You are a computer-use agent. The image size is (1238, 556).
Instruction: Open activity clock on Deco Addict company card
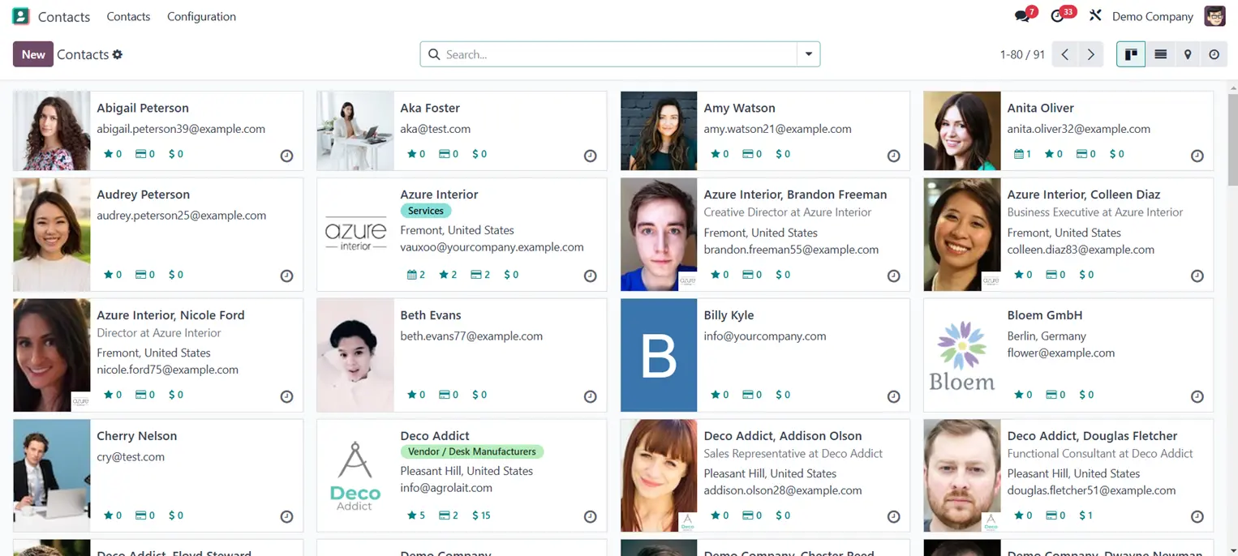tap(590, 517)
